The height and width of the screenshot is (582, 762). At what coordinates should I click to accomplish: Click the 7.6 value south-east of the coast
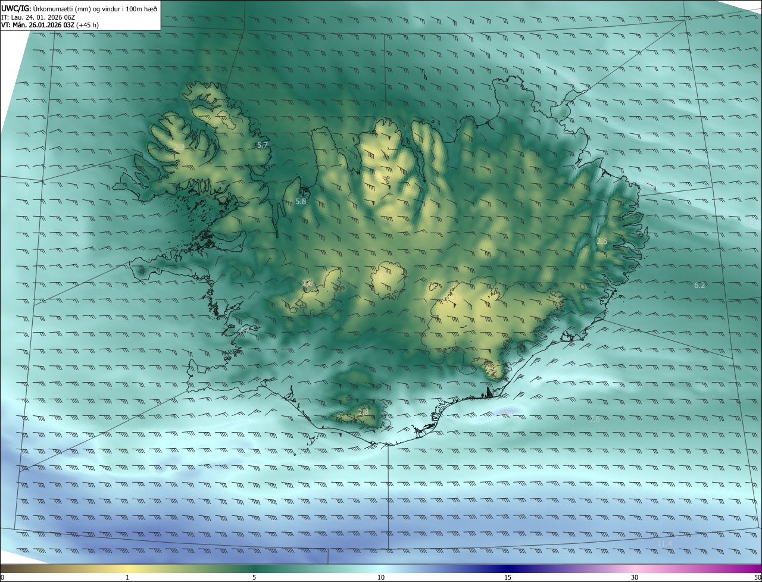tap(595, 420)
